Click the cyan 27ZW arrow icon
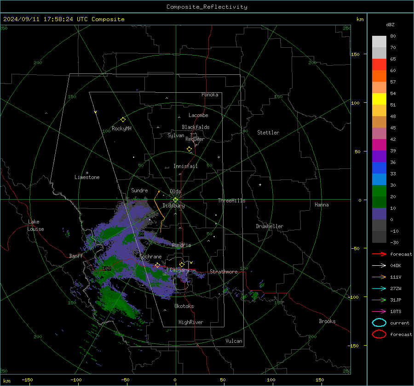 pyautogui.click(x=379, y=289)
